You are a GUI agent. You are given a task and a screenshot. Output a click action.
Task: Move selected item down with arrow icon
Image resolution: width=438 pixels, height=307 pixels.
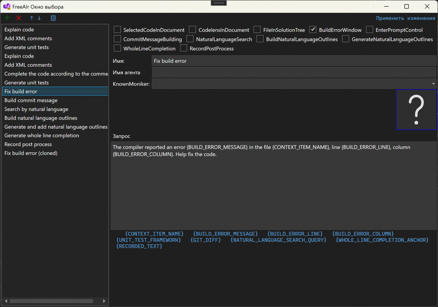click(39, 18)
